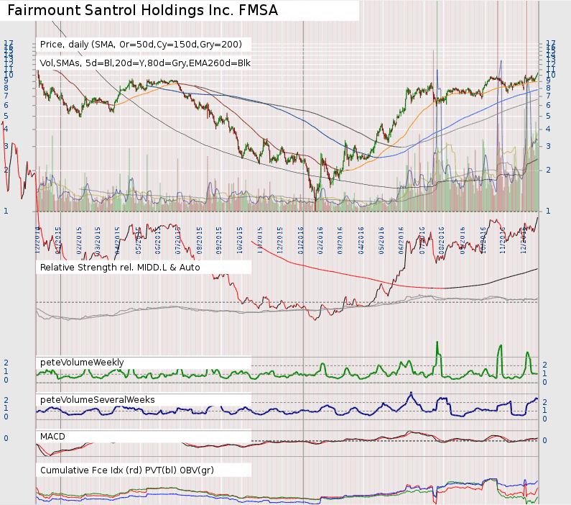571x505 pixels.
Task: Click the 04/2015 date axis label
Action: pyautogui.click(x=117, y=241)
